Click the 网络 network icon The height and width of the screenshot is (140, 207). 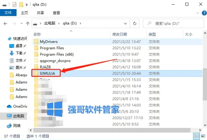tap(9, 126)
